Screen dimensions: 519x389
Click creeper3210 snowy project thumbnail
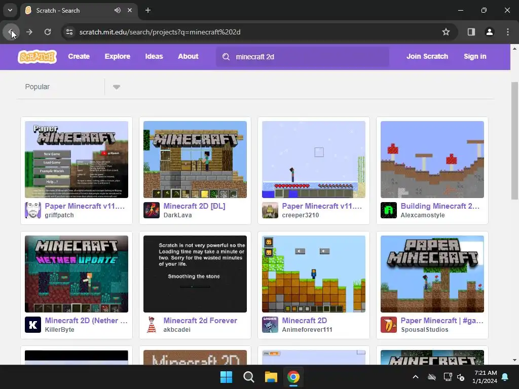coord(314,160)
